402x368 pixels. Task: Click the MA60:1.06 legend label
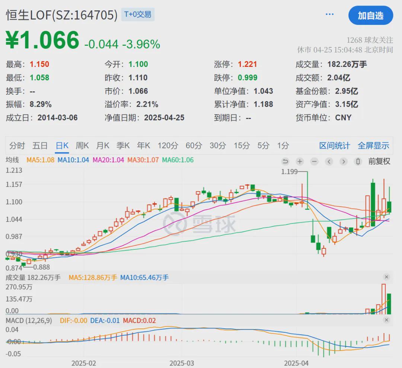point(178,160)
